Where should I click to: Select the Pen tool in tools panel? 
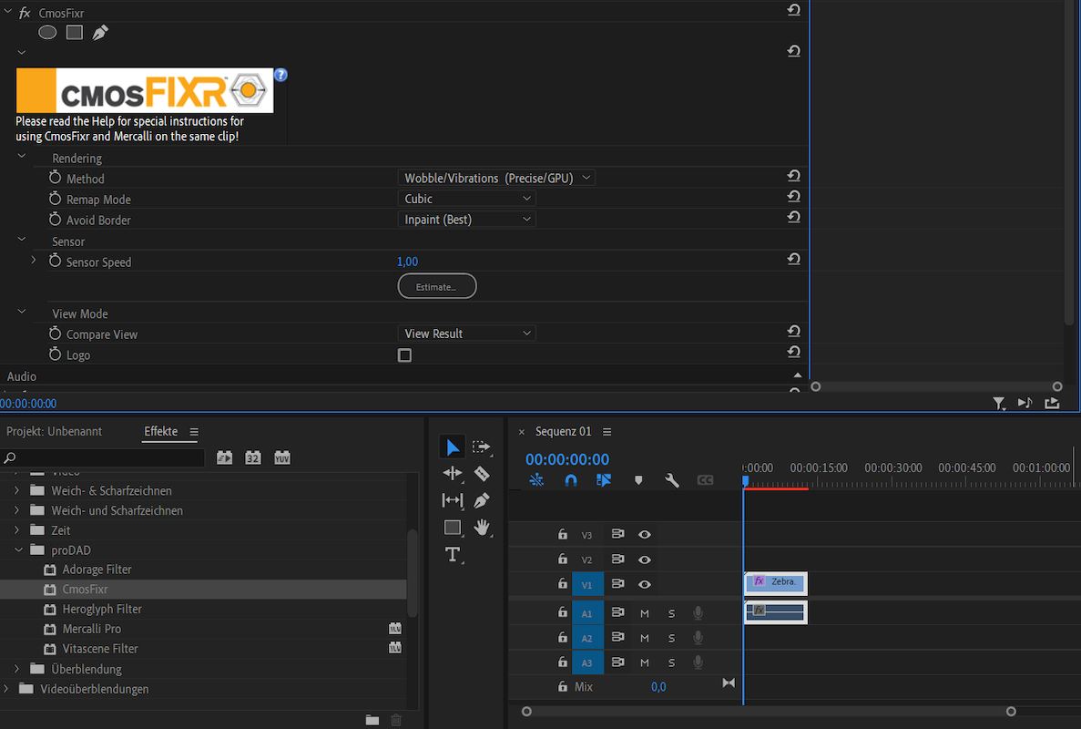pos(481,500)
